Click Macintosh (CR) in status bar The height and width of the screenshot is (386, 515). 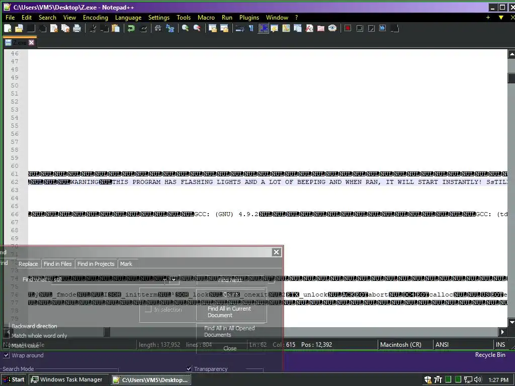tap(401, 345)
